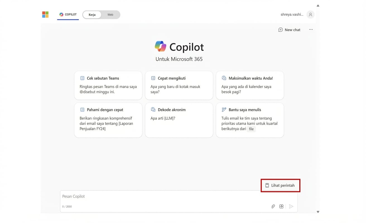This screenshot has width=366, height=223.
Task: Click the Copilot logo above the title
Action: 160,46
